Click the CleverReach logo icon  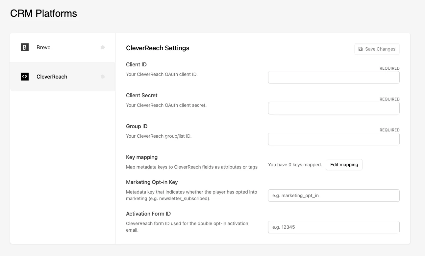(x=25, y=77)
